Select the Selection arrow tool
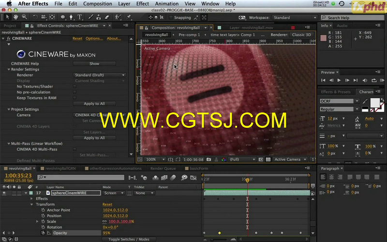The height and width of the screenshot is (242, 387). coord(7,17)
